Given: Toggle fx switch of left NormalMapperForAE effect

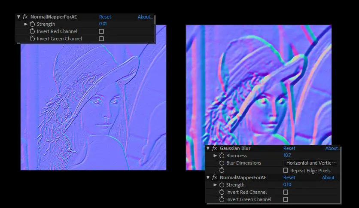Looking at the screenshot, I should (x=25, y=17).
